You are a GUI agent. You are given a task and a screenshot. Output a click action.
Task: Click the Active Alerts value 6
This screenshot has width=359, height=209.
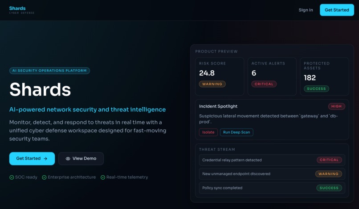click(x=254, y=73)
